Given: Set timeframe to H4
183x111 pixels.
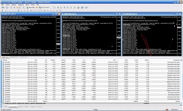Looking at the screenshot, I should (51, 11).
